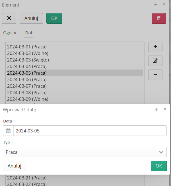Expand the Wprowadź datę dialog plus icon
Screen dimensions: 171x186
coord(156,109)
